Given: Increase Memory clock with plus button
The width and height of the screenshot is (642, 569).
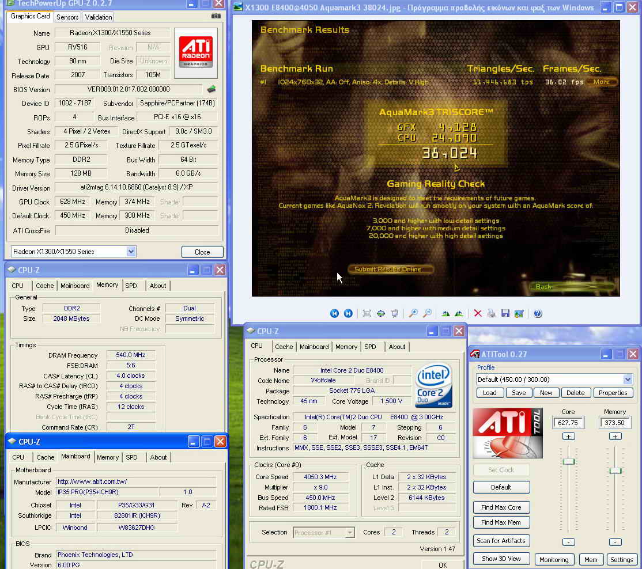Looking at the screenshot, I should [x=614, y=437].
